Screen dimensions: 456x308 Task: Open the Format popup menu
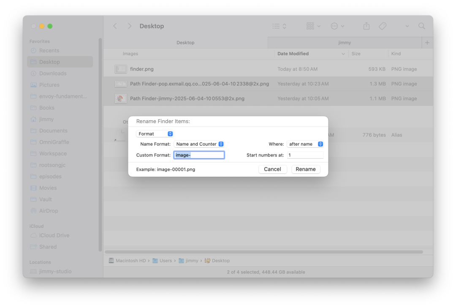[x=155, y=134]
